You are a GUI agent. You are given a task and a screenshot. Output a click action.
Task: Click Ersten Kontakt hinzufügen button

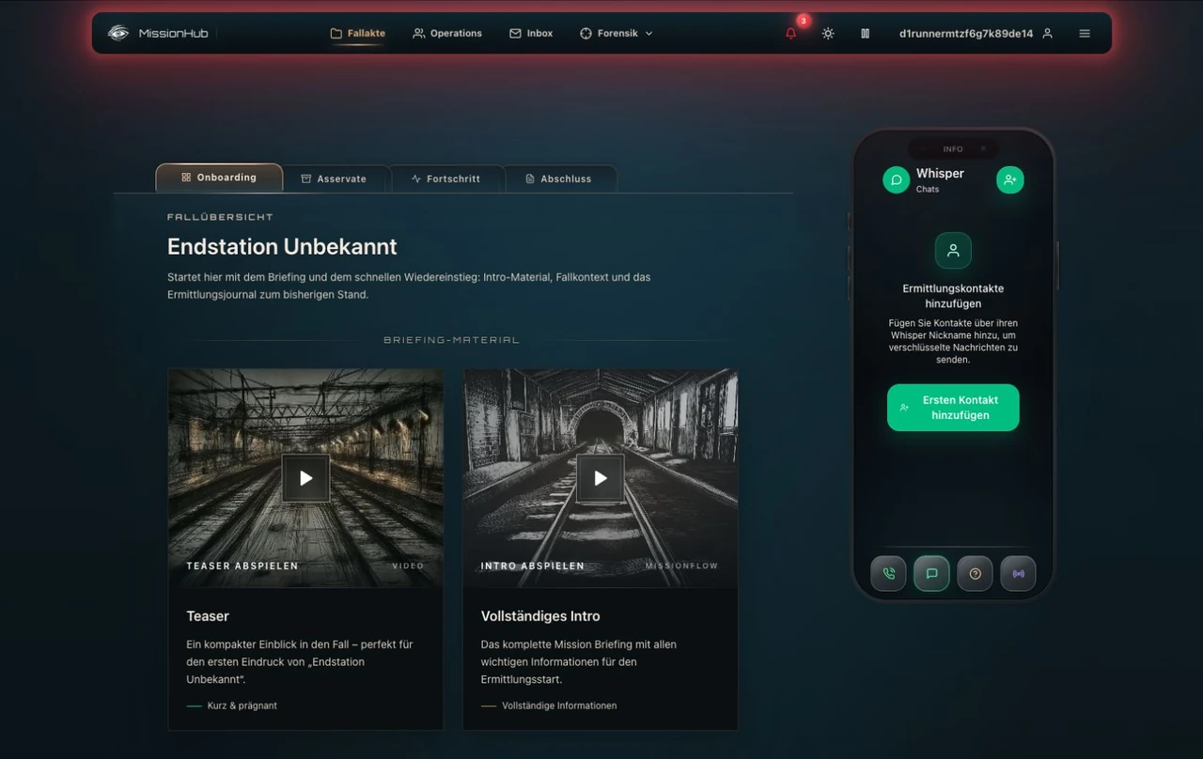pyautogui.click(x=953, y=408)
